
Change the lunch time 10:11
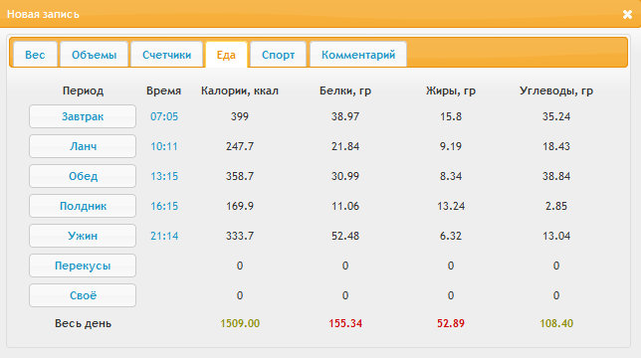click(x=164, y=146)
